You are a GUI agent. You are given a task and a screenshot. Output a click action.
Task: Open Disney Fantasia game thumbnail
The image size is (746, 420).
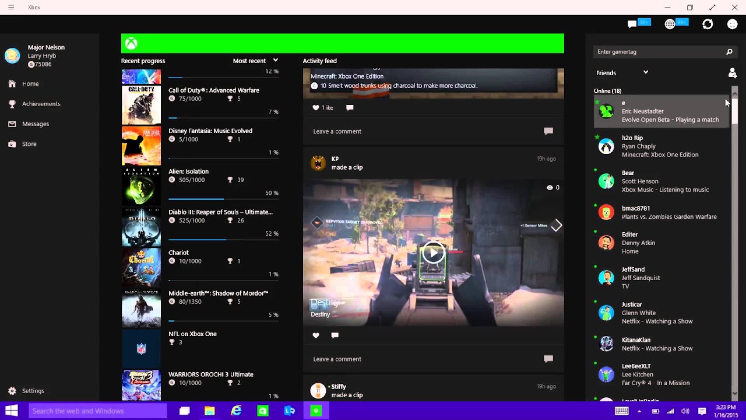141,146
